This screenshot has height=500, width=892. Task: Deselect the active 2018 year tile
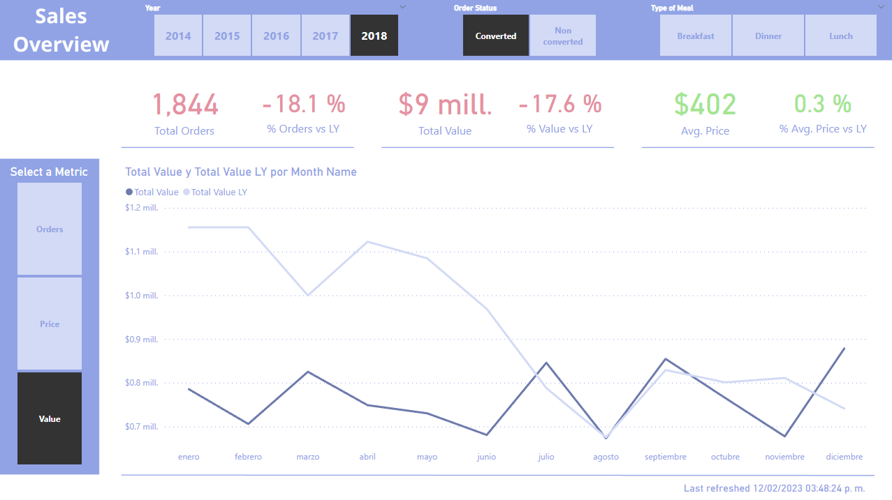pos(374,36)
